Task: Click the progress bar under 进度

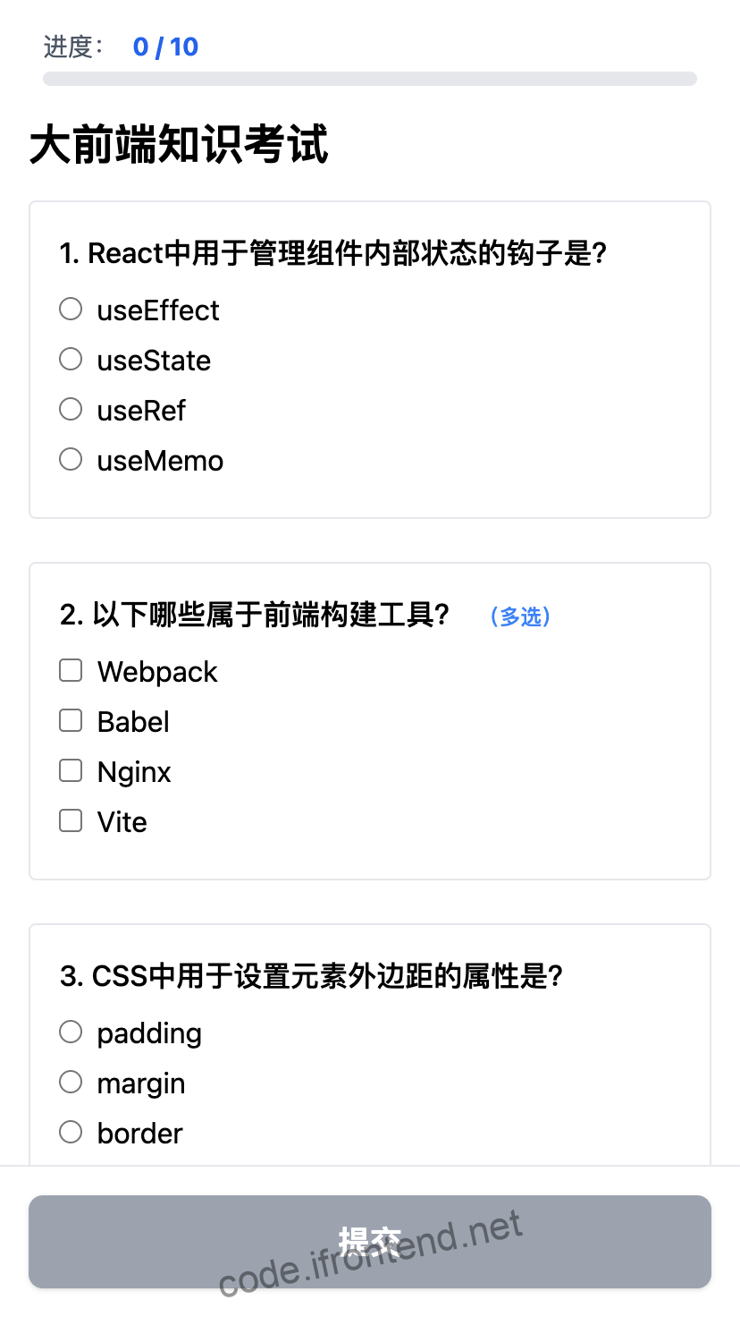Action: click(x=370, y=78)
